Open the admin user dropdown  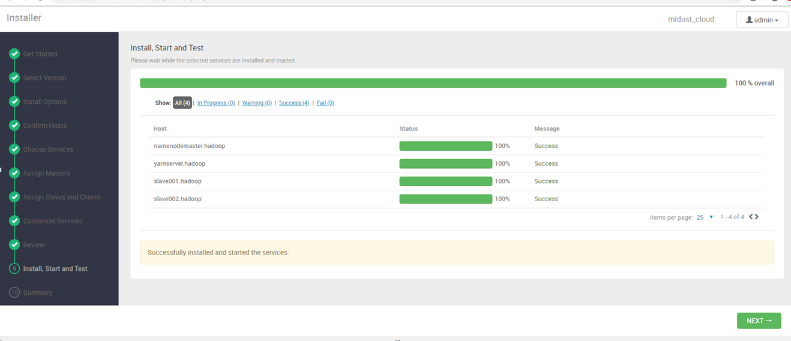pyautogui.click(x=762, y=20)
